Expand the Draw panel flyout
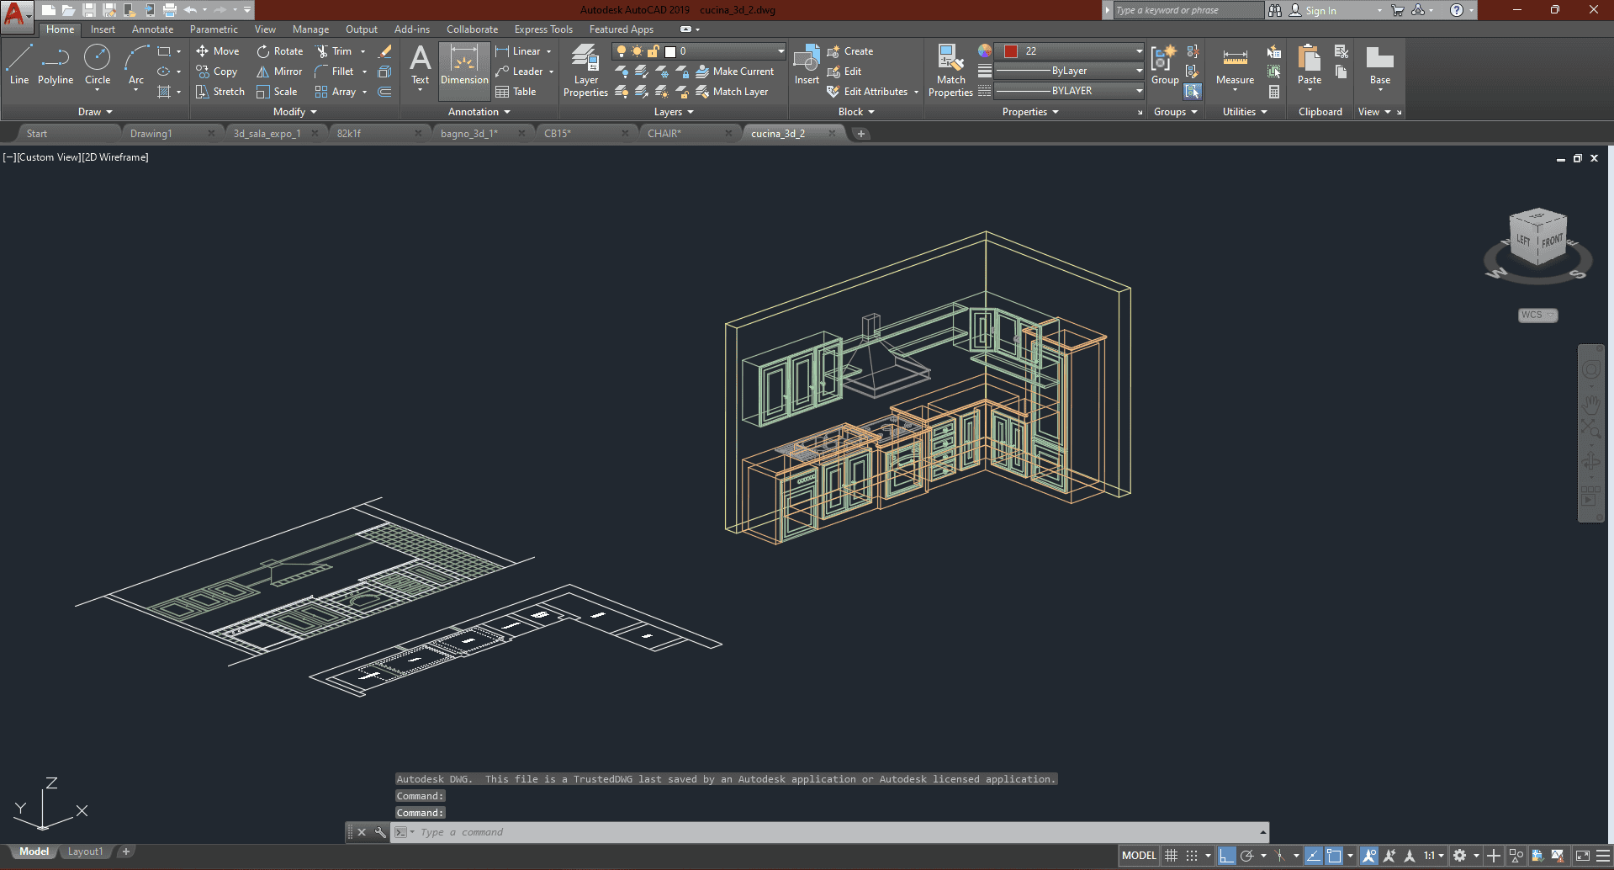 pos(95,112)
